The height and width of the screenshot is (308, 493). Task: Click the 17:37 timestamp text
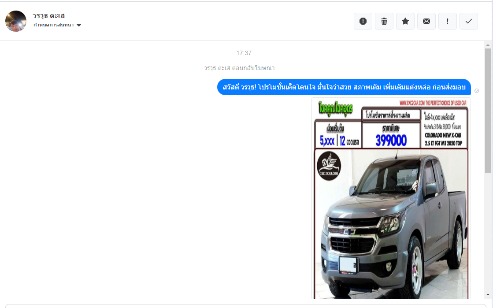click(x=244, y=53)
